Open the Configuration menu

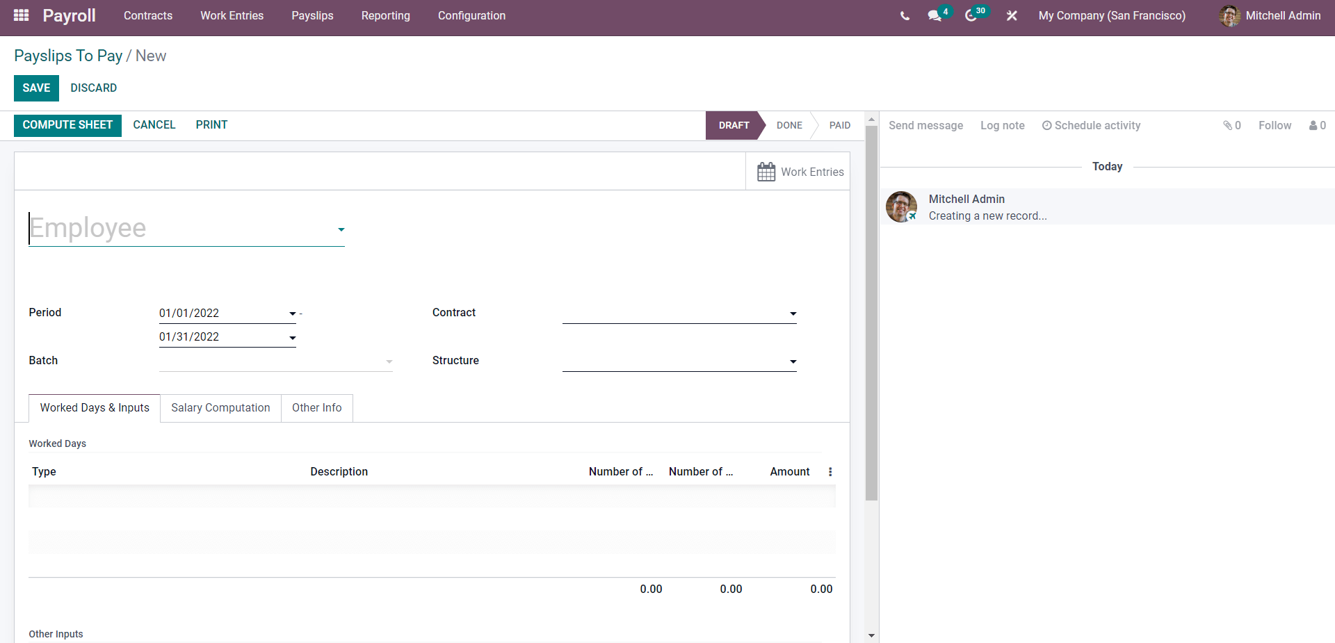pos(471,16)
